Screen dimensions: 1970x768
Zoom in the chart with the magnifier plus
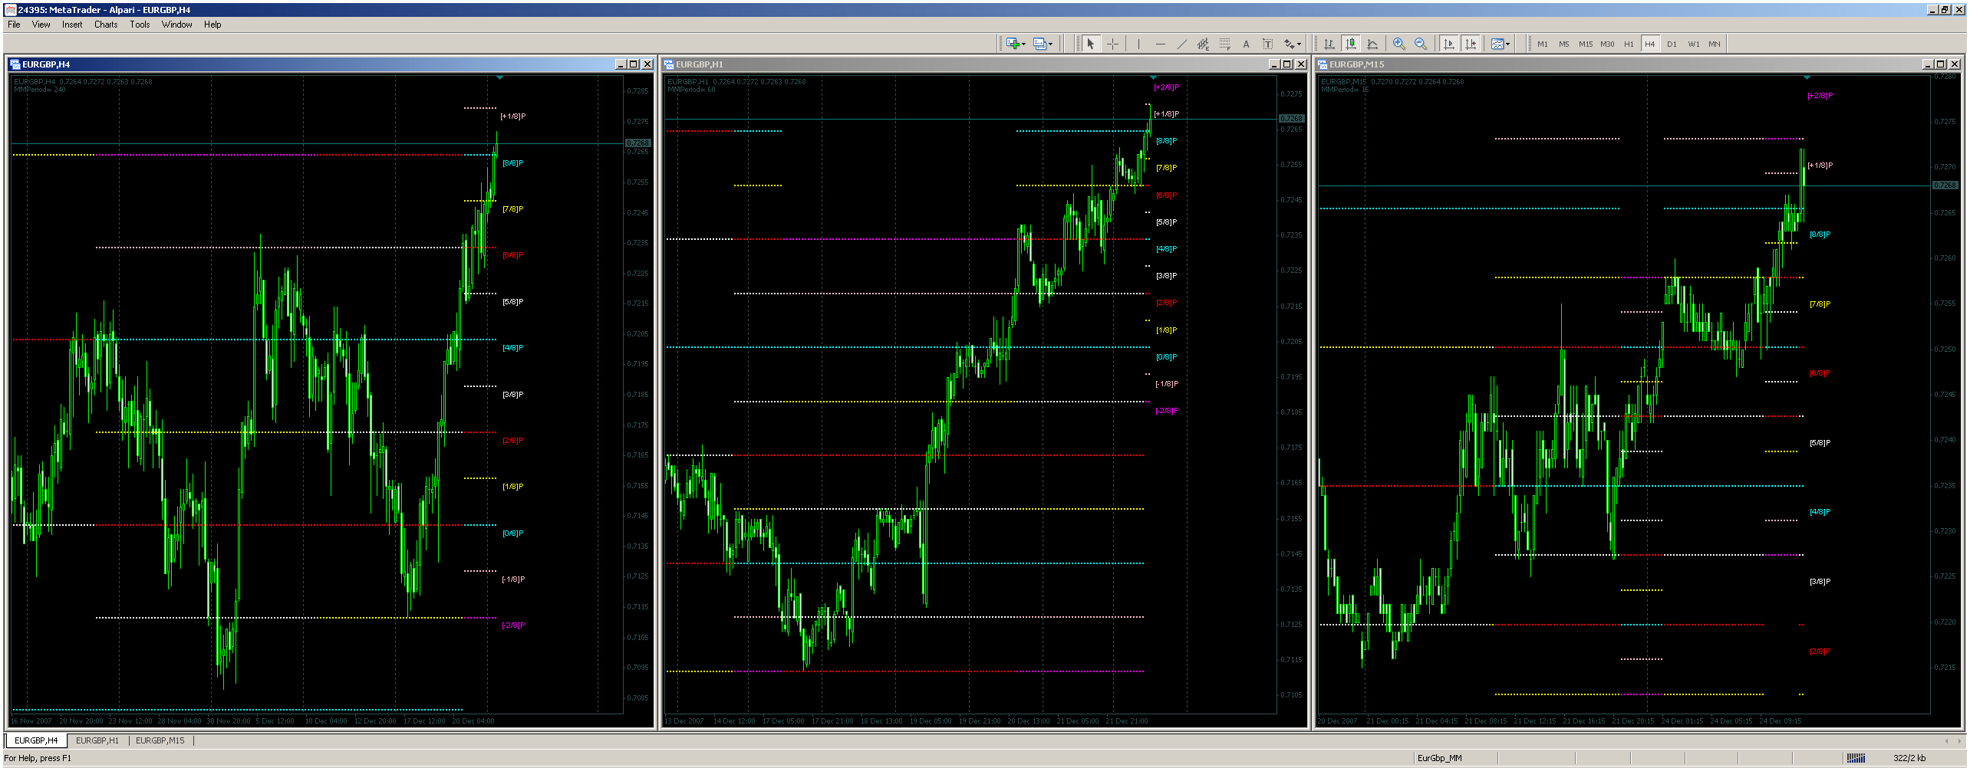click(1398, 44)
